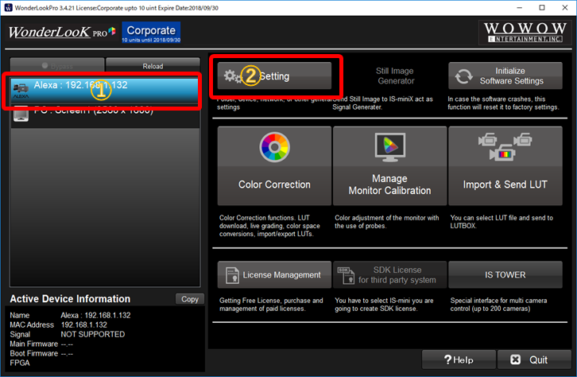The height and width of the screenshot is (377, 577).
Task: Click the monitor calibration display icon
Action: pos(390,147)
